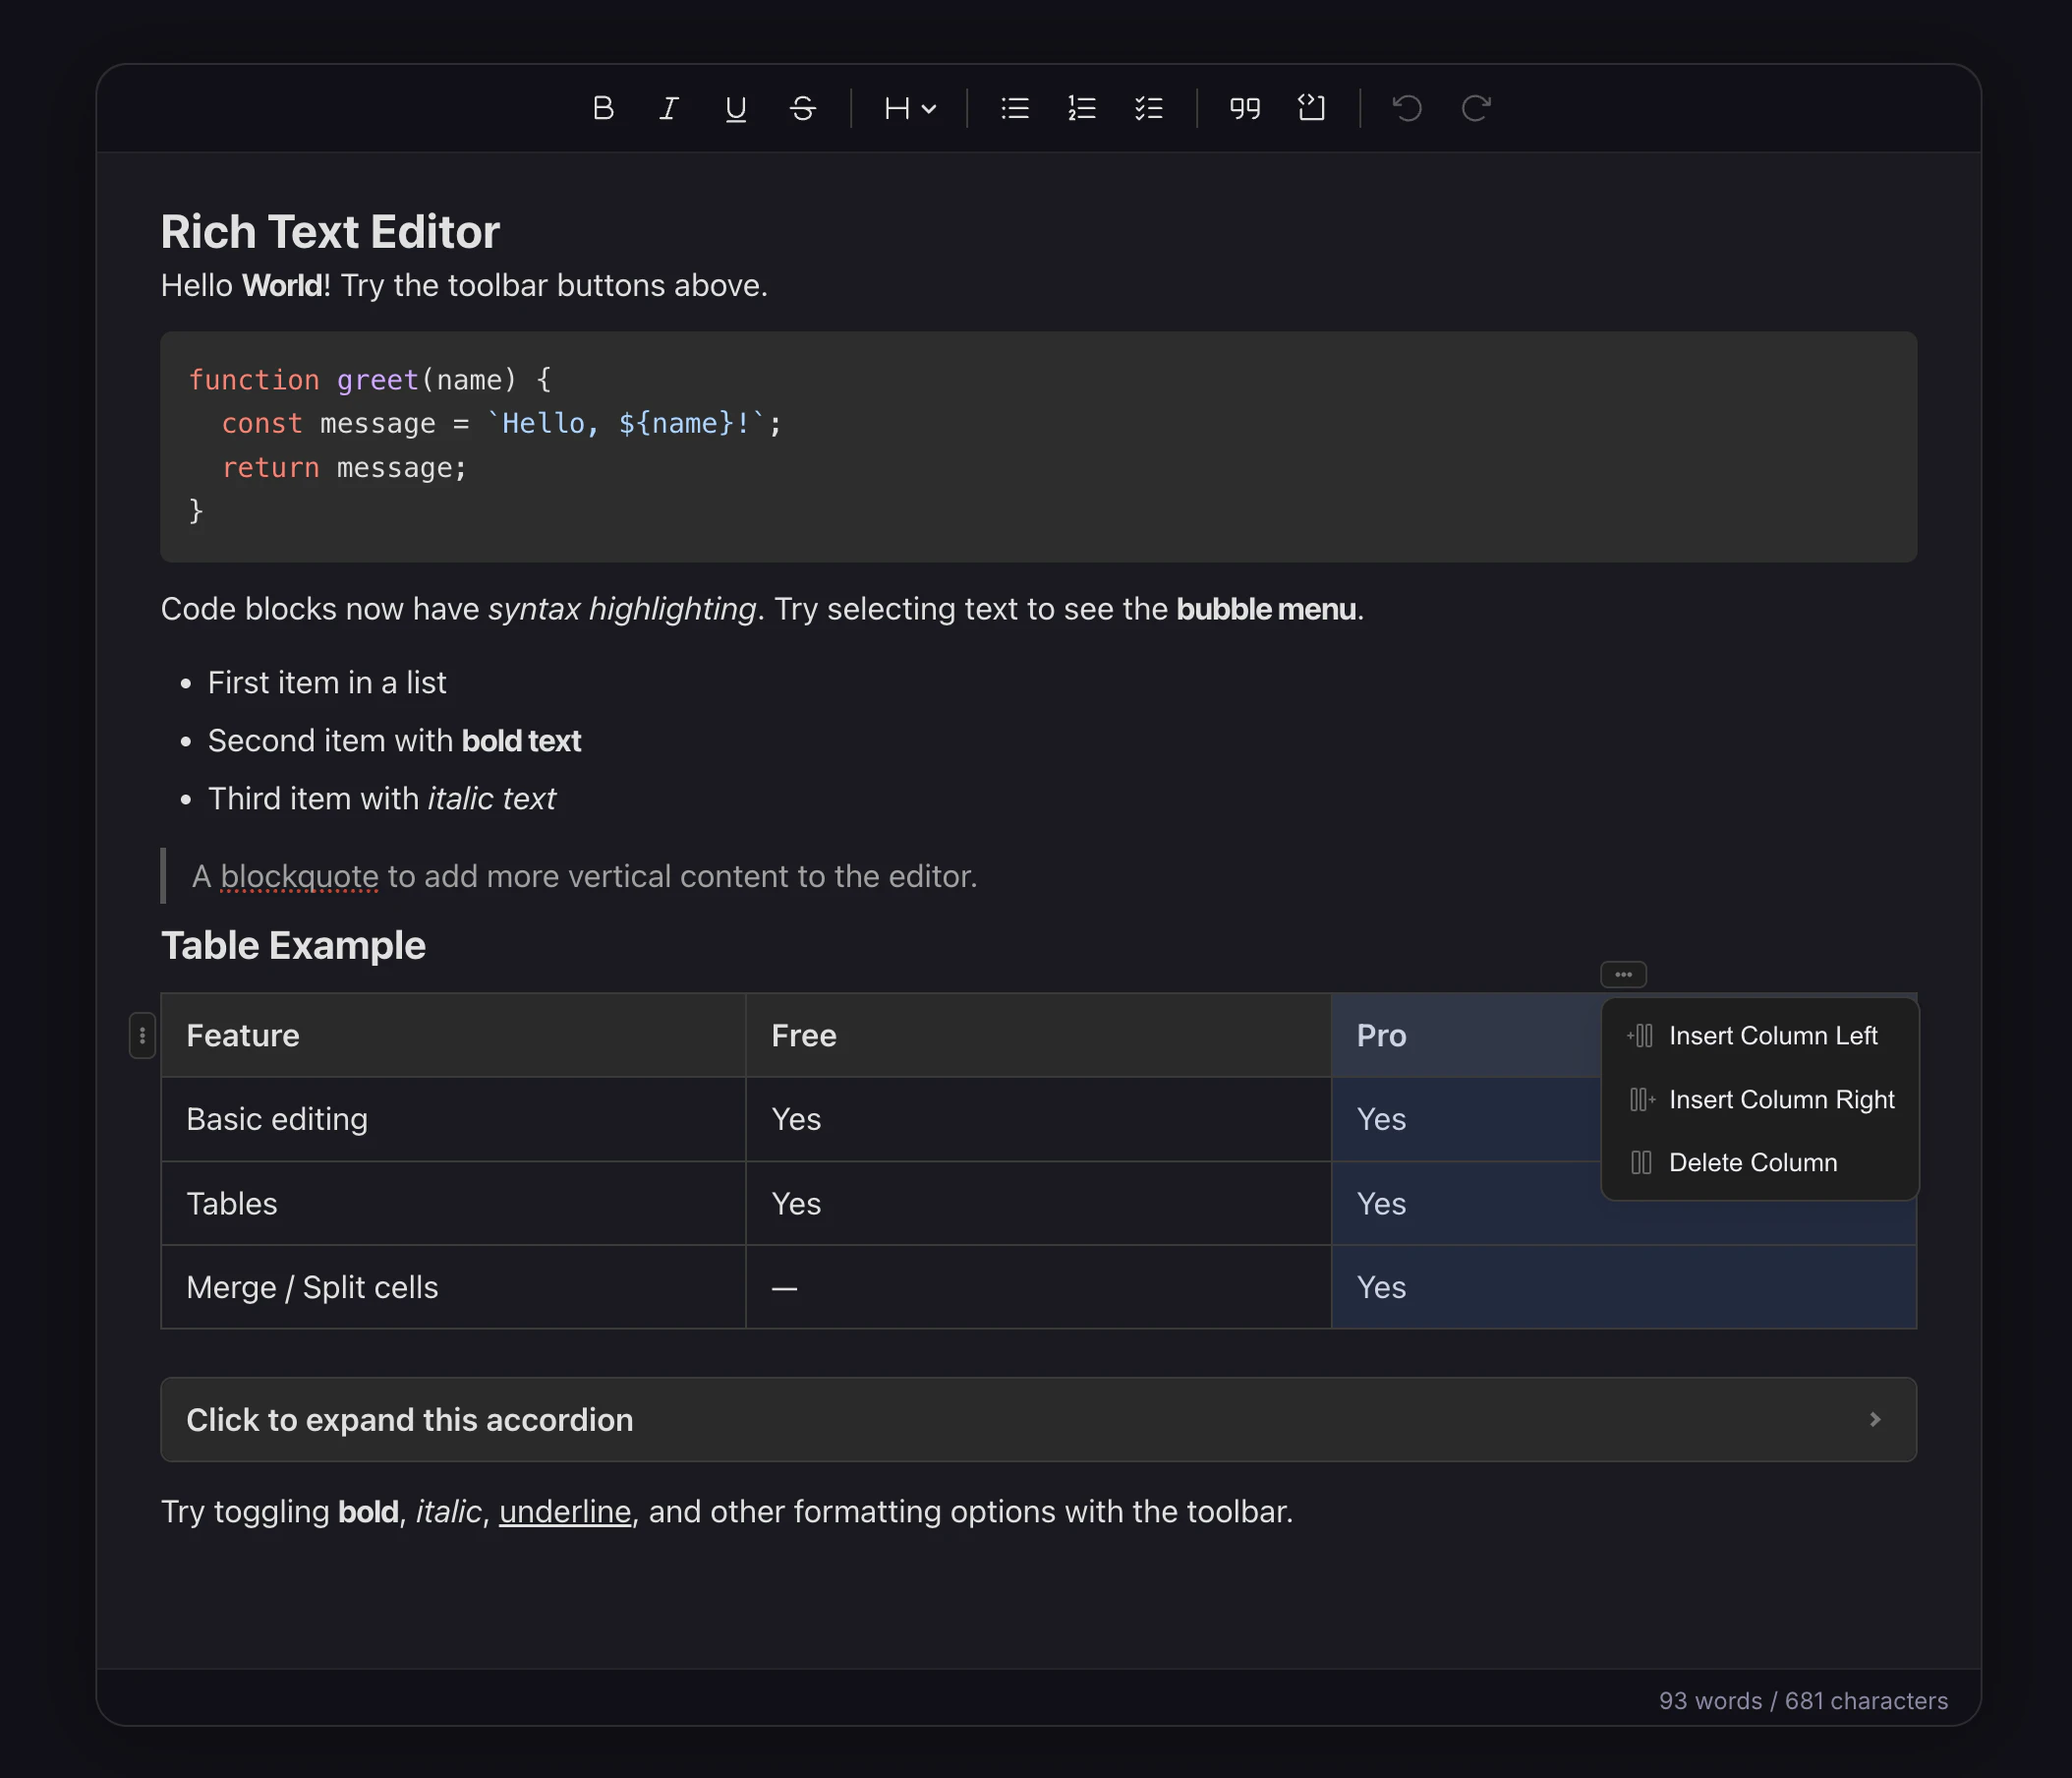Apply strikethrough formatting

click(802, 108)
